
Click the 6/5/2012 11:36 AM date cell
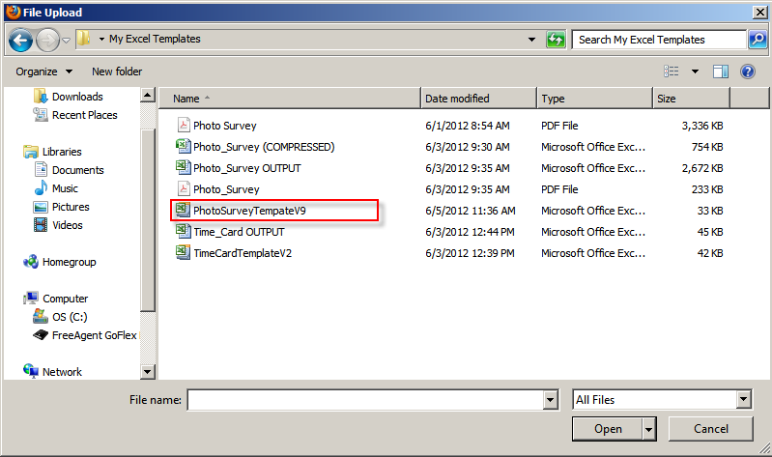471,211
